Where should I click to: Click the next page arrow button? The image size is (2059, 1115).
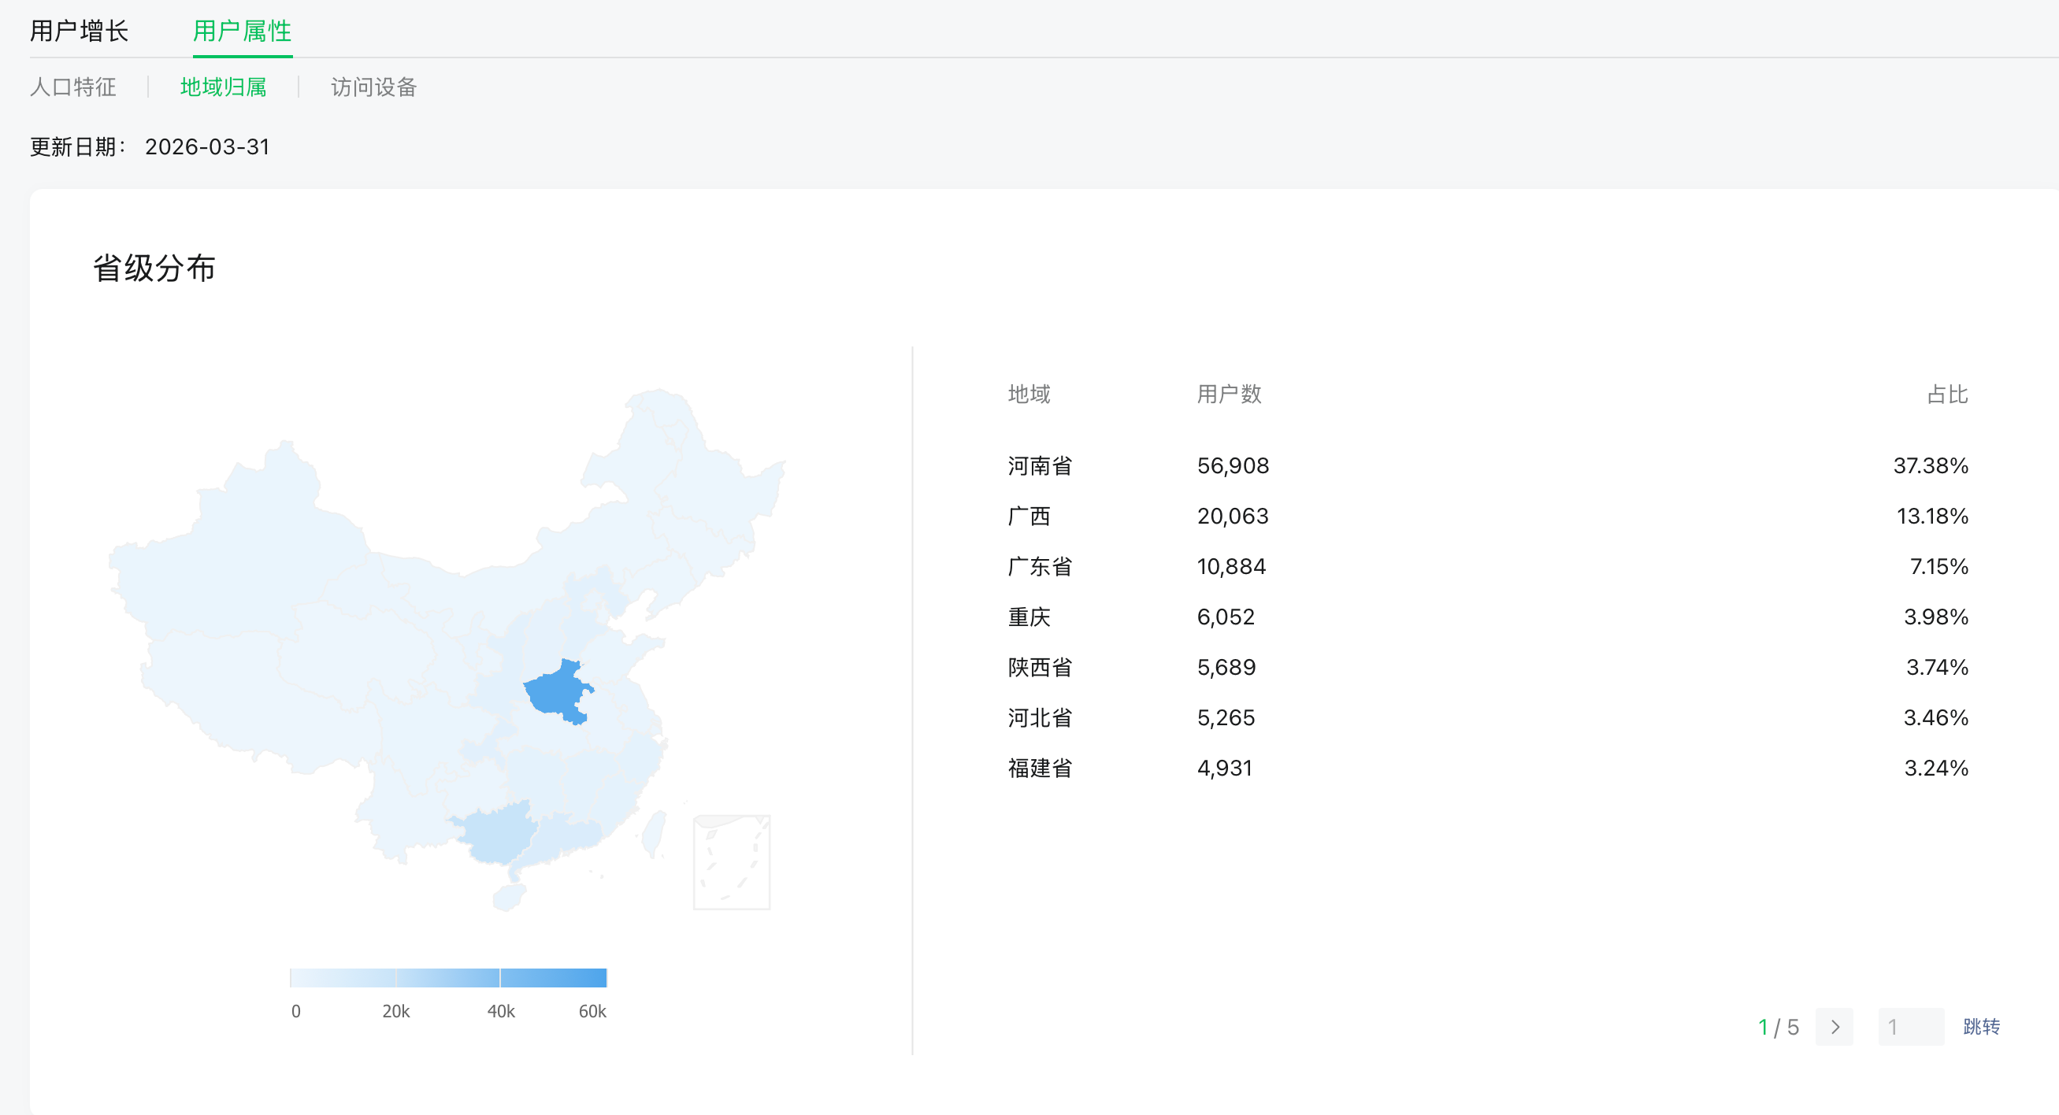pyautogui.click(x=1835, y=1027)
